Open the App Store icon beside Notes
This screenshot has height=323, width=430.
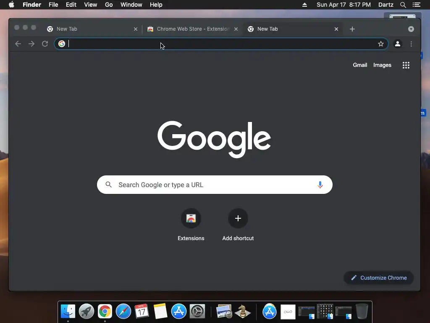pos(179,312)
